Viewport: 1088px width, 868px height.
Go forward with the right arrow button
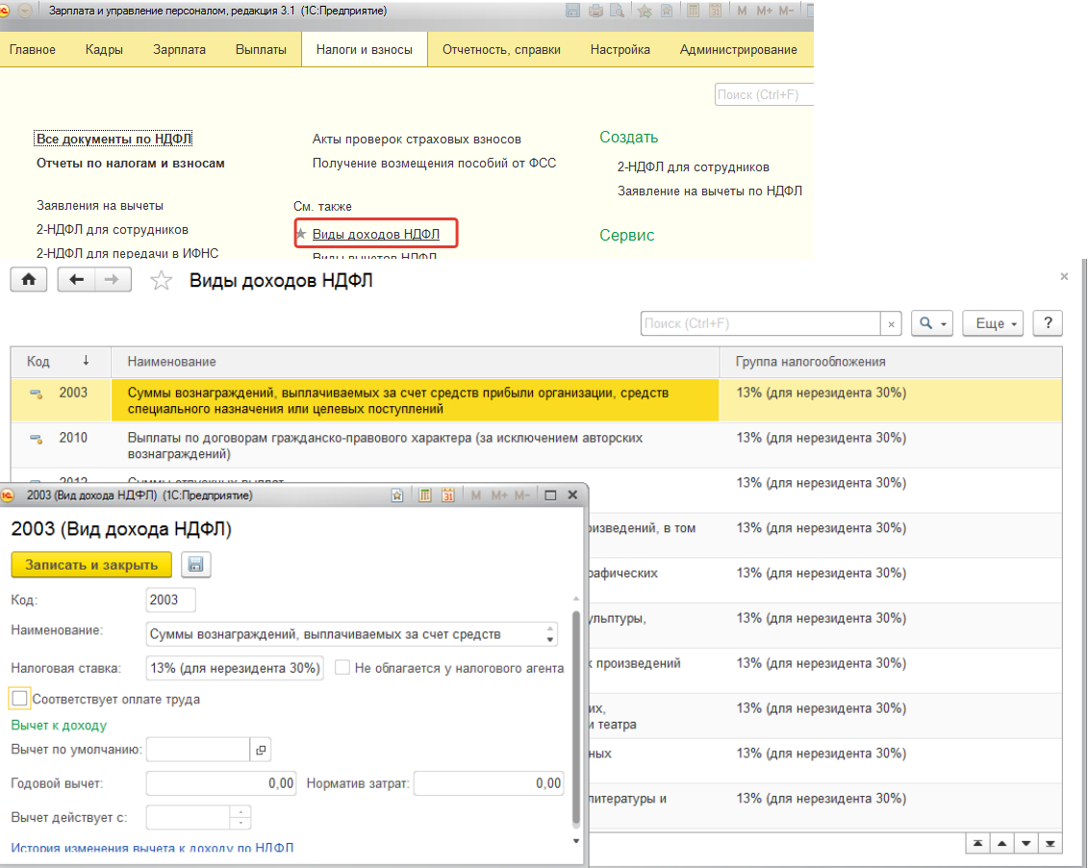click(x=113, y=280)
